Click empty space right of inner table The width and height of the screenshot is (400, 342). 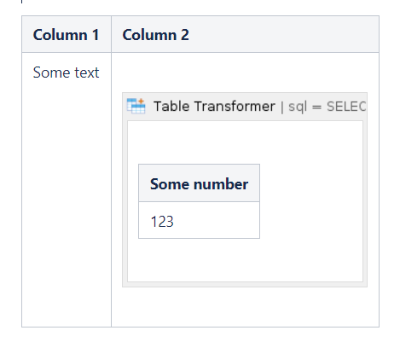click(x=311, y=201)
